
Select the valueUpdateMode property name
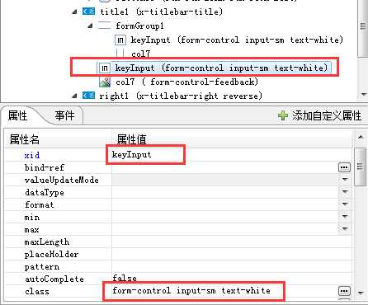coord(62,181)
